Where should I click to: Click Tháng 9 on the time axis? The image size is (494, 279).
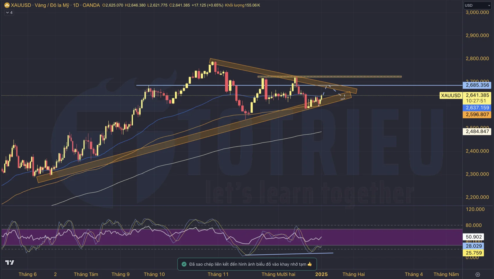tap(121, 274)
